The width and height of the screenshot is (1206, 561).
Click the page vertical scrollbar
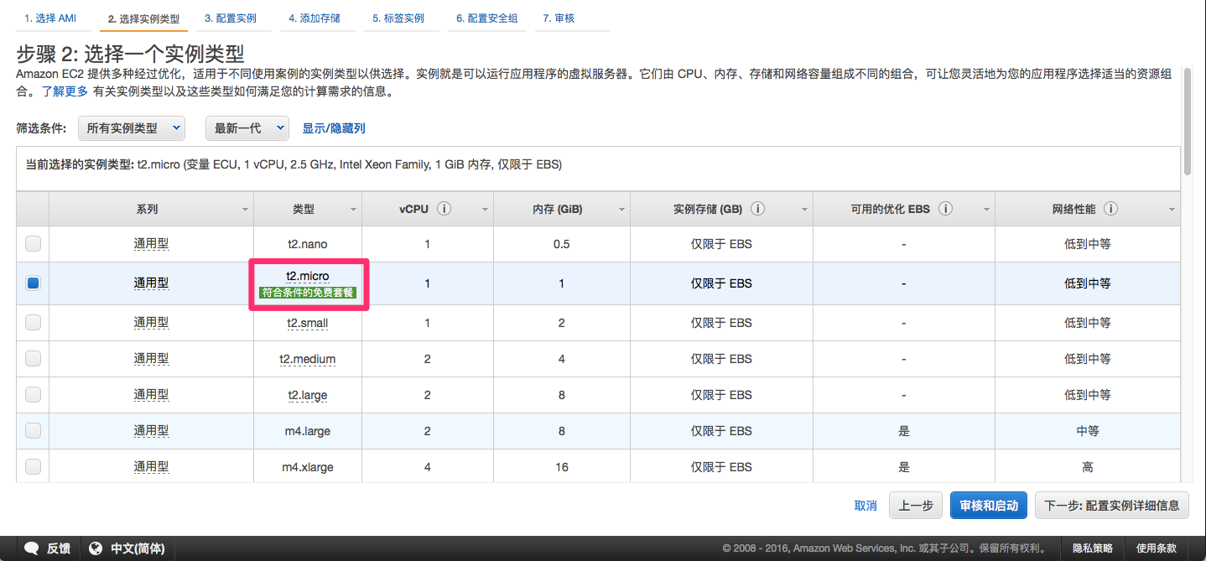pyautogui.click(x=1187, y=122)
